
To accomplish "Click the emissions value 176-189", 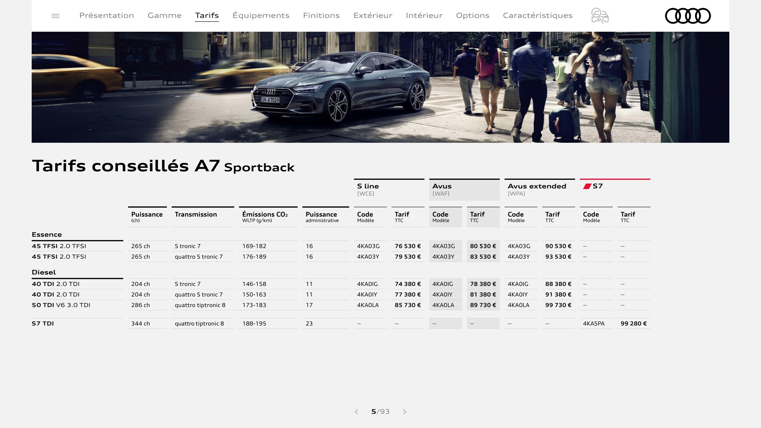I will [x=254, y=257].
